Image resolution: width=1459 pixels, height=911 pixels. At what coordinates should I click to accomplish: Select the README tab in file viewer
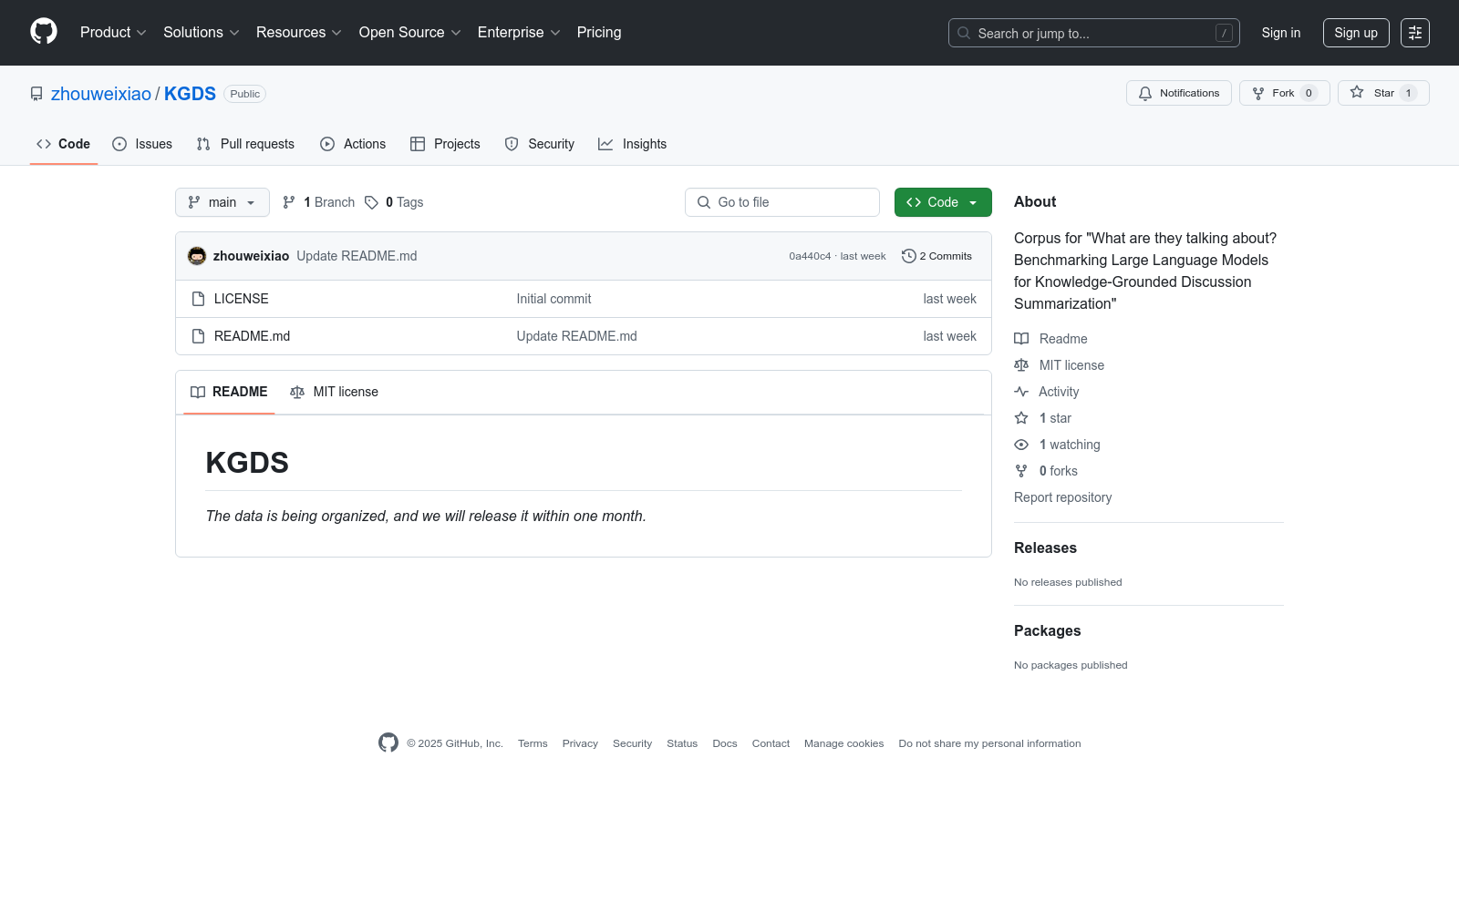229,392
